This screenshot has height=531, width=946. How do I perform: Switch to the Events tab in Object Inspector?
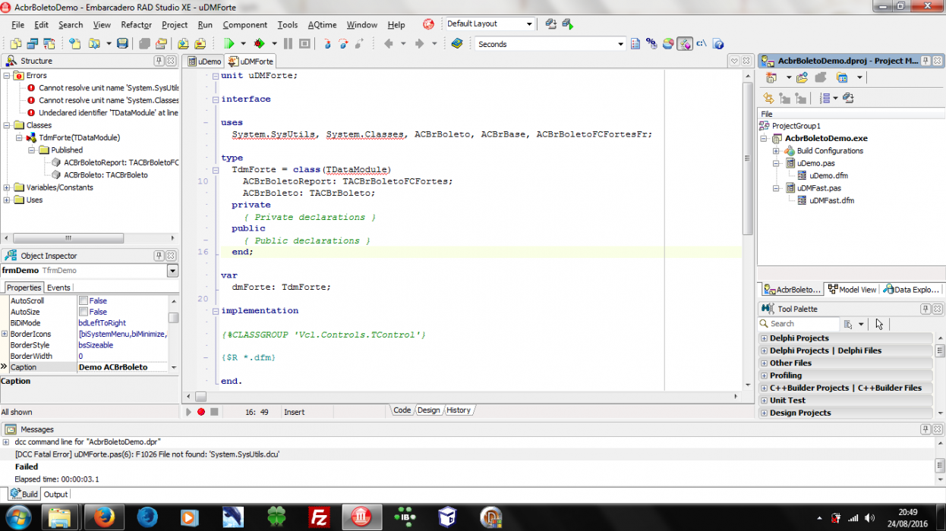58,287
